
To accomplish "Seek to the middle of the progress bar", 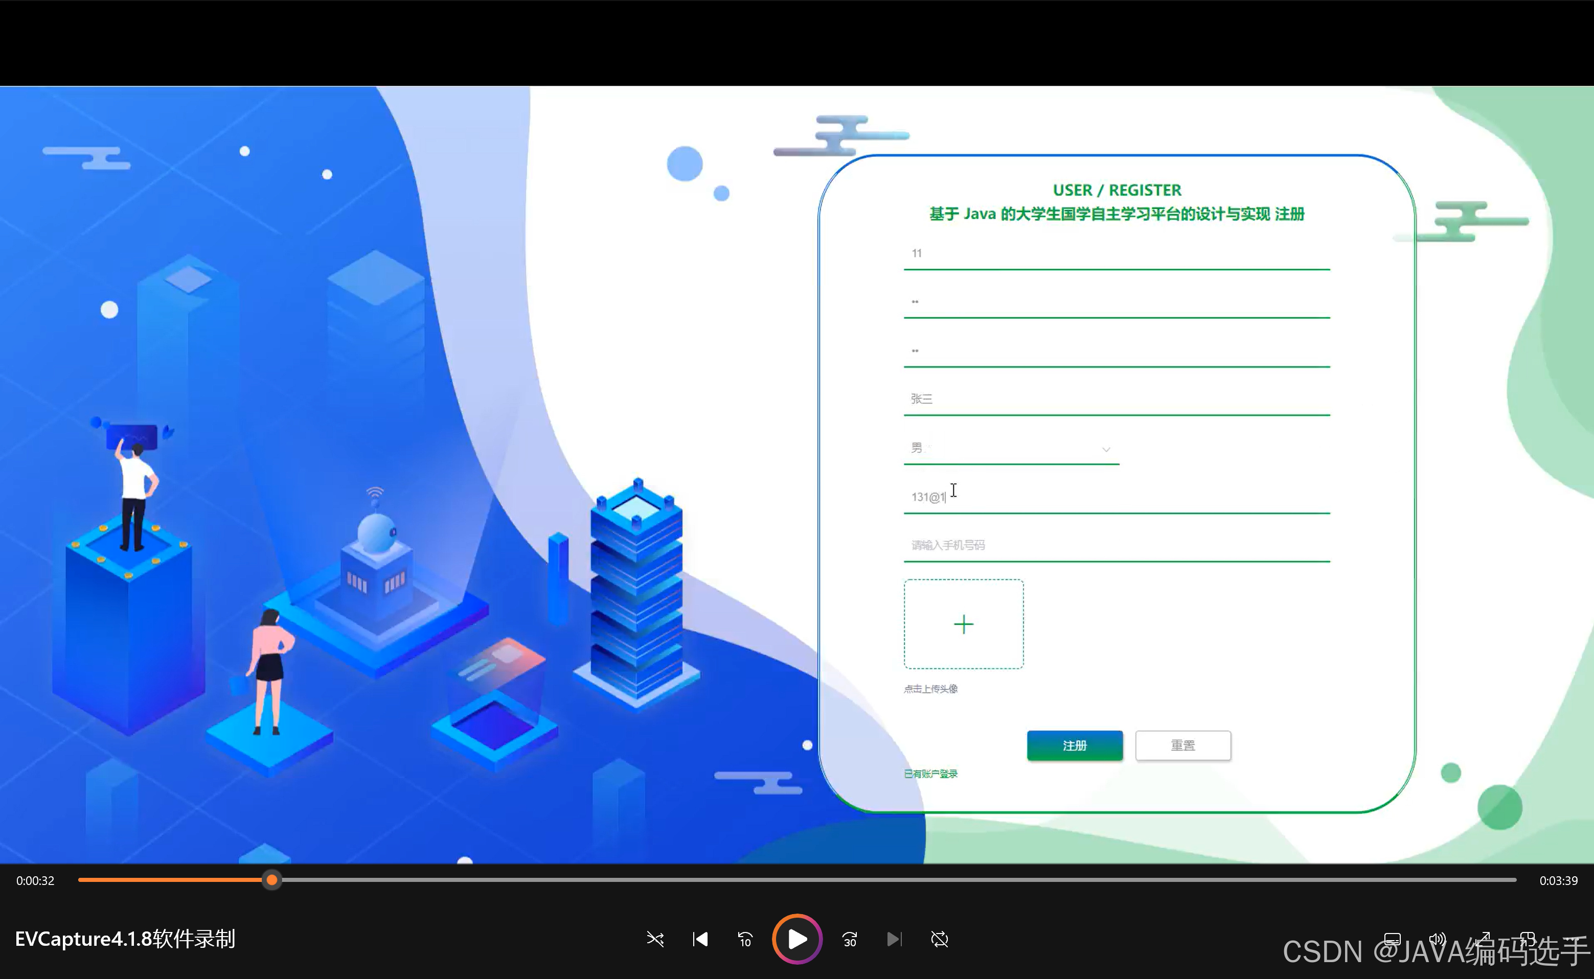I will tap(798, 880).
